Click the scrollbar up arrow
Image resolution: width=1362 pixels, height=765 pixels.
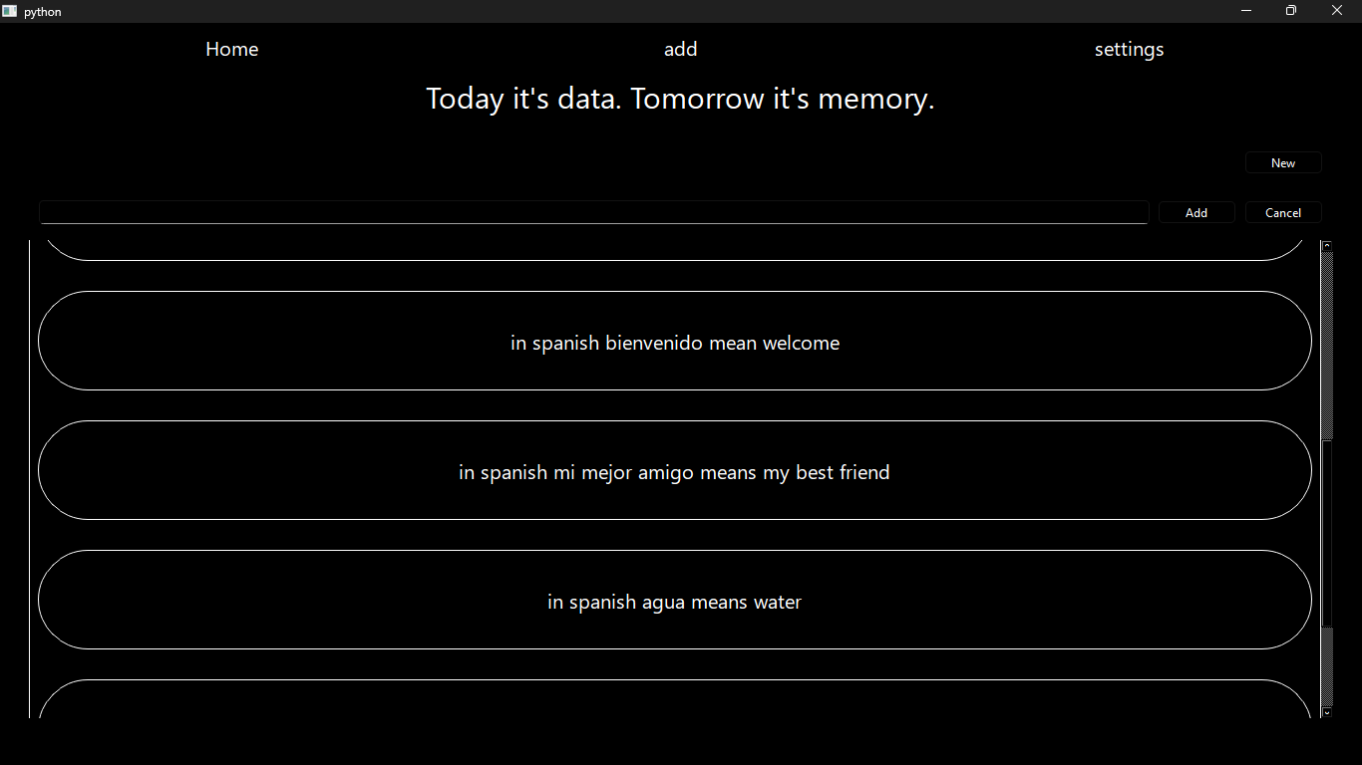point(1327,245)
